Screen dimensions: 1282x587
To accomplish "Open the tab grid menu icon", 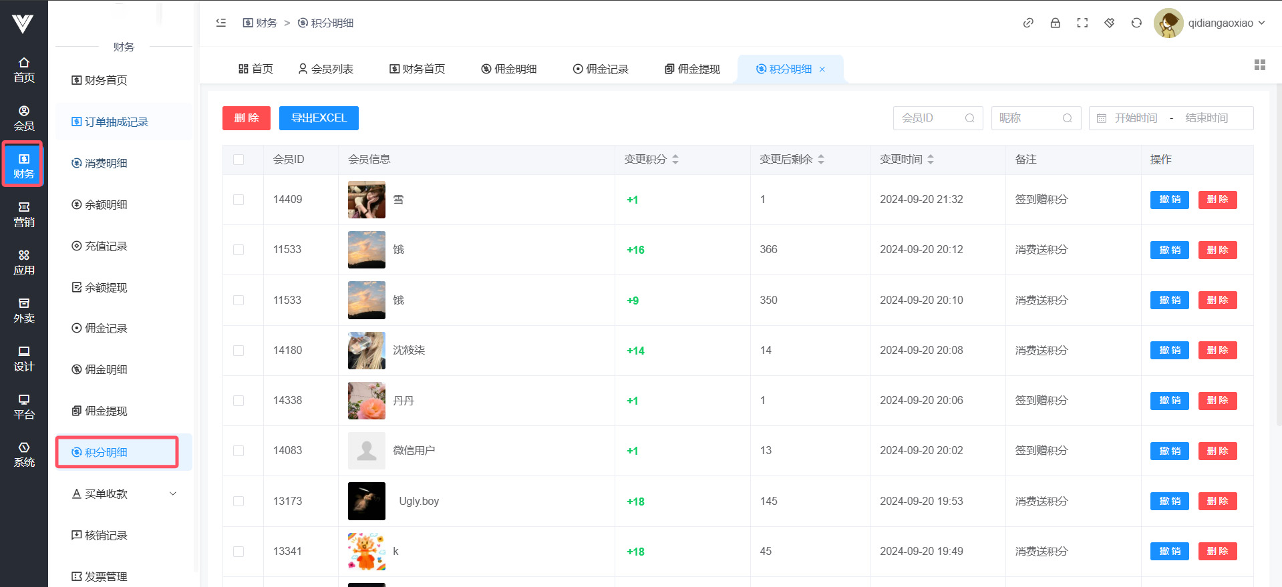I will click(1259, 65).
